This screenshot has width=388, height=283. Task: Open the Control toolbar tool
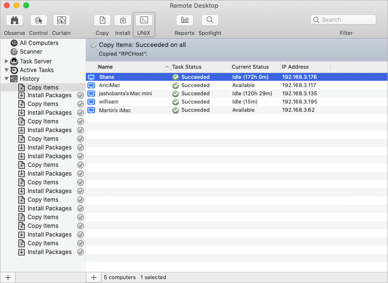pos(38,20)
